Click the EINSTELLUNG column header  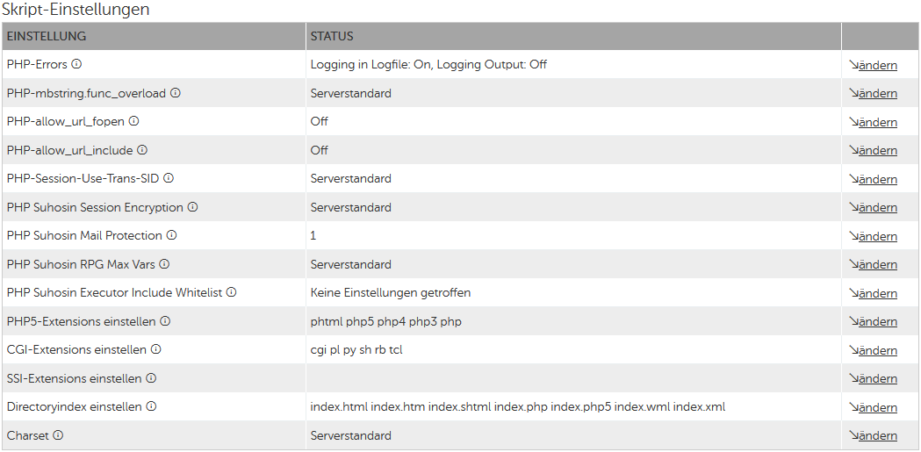coord(47,36)
